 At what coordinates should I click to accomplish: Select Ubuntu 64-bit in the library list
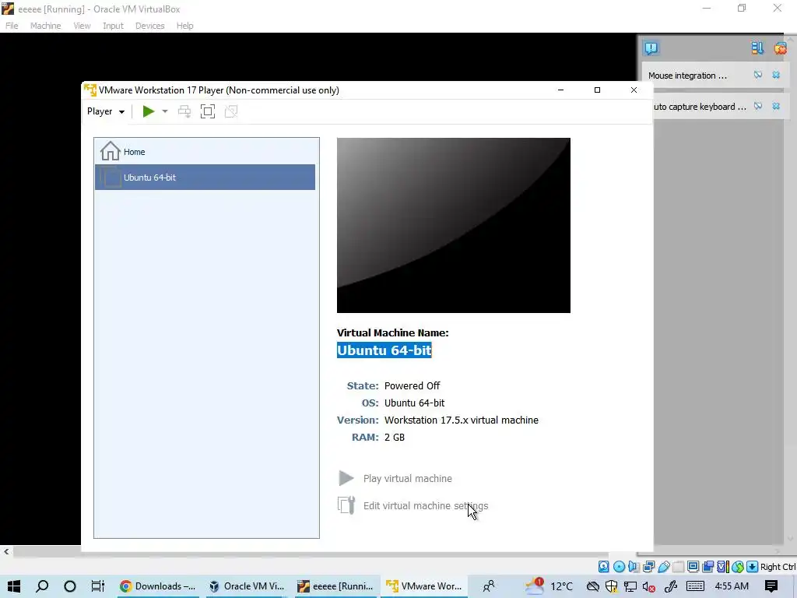[205, 177]
